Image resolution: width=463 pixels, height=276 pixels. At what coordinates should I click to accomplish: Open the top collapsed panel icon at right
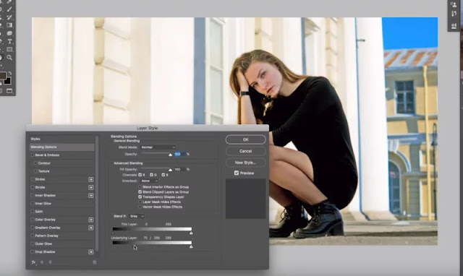point(454,4)
